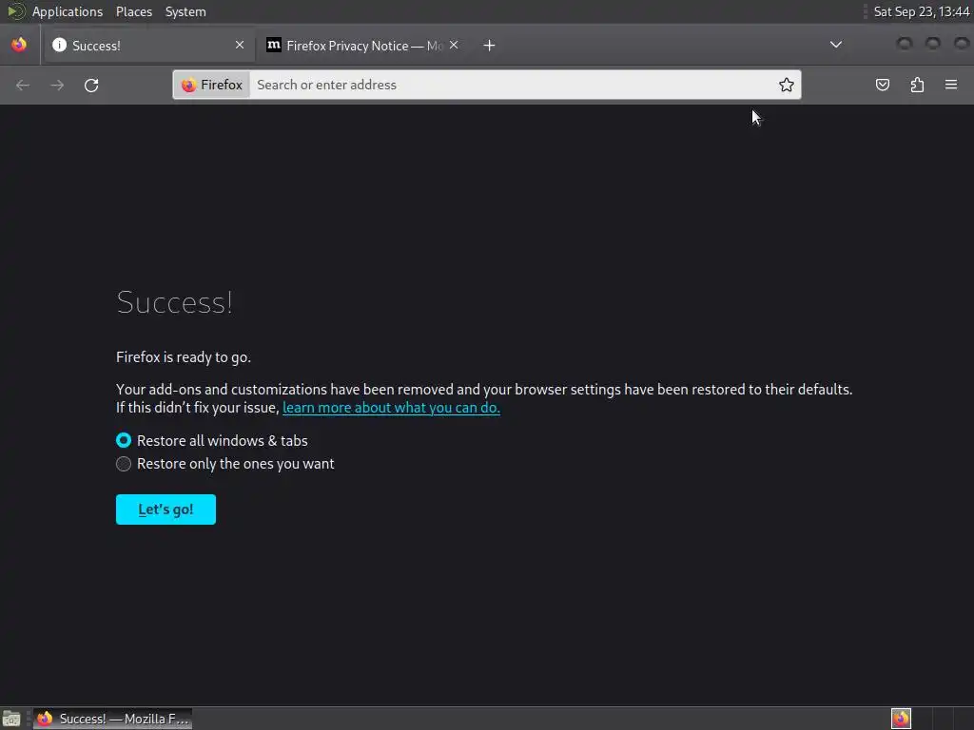974x730 pixels.
Task: Open the Places menu
Action: [x=134, y=11]
